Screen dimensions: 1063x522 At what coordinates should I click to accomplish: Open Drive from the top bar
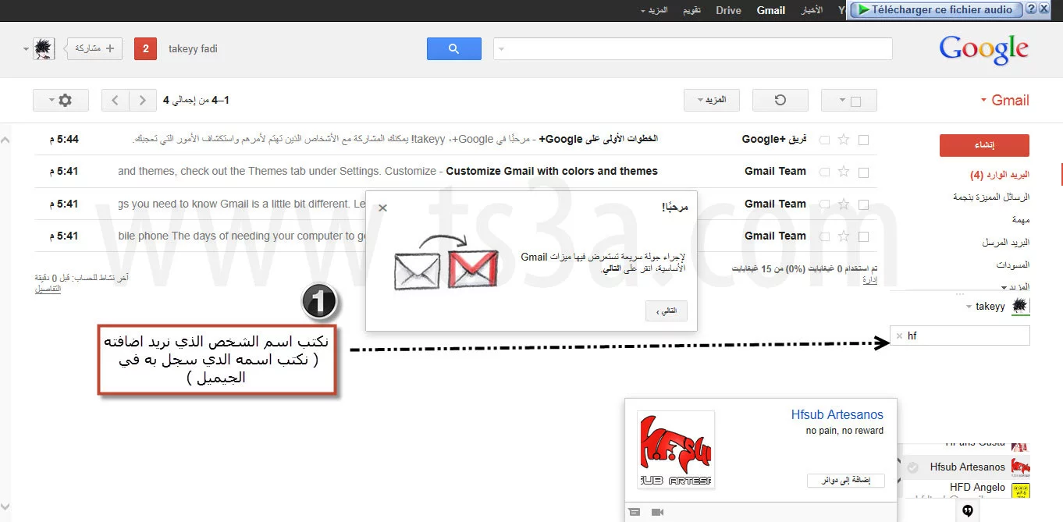click(728, 10)
